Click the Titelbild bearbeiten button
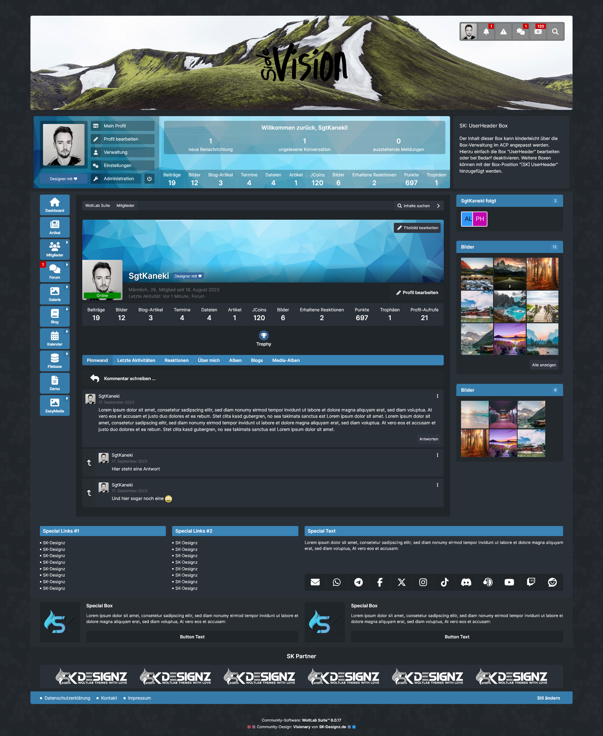603x736 pixels. pyautogui.click(x=417, y=228)
